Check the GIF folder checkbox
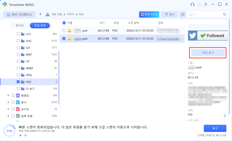The width and height of the screenshot is (232, 141). [18, 48]
